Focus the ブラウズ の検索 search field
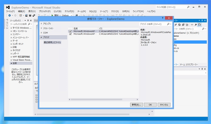 tap(153, 24)
